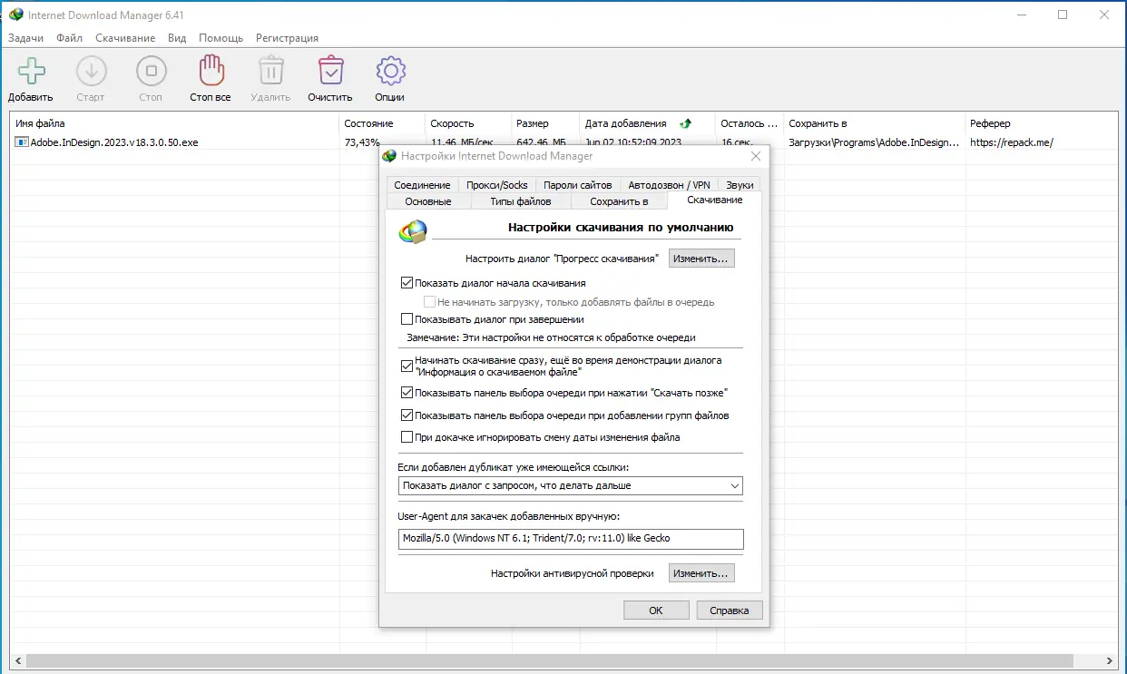The width and height of the screenshot is (1127, 674).
Task: Click the Сохранить в column header in the list
Action: coord(874,123)
